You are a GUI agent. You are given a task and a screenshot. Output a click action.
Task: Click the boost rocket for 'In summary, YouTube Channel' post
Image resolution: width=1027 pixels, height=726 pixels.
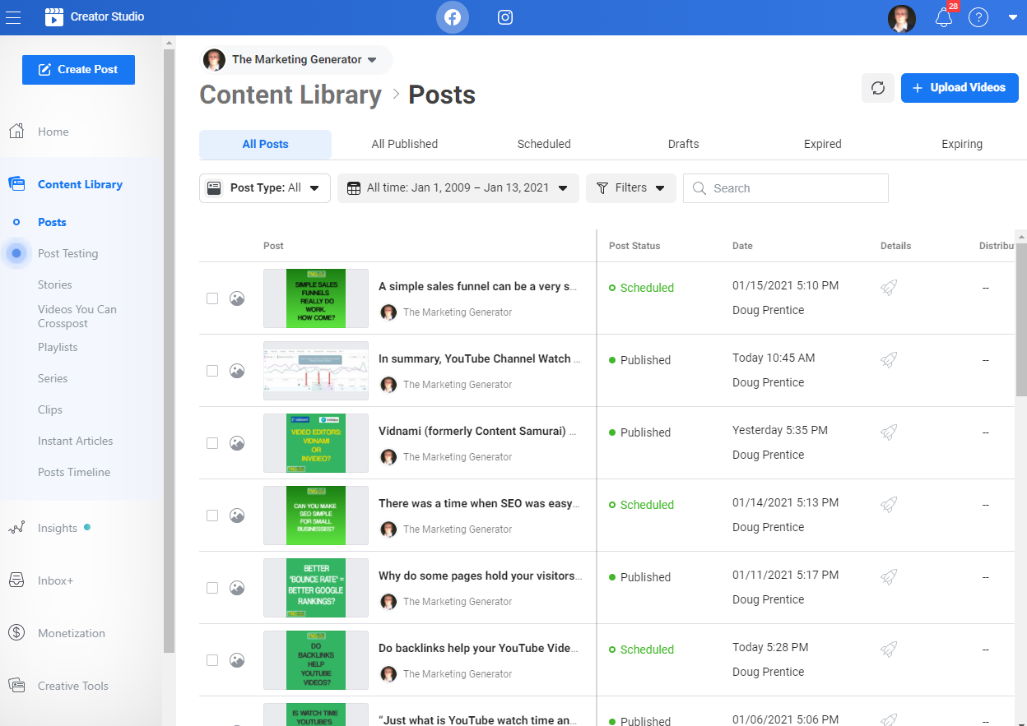pyautogui.click(x=889, y=359)
